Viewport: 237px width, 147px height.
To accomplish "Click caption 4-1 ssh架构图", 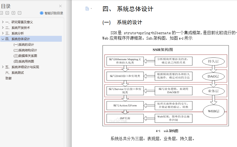I will 167,131.
